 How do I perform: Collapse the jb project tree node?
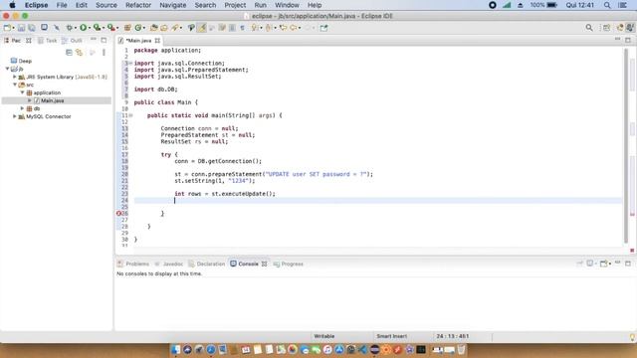[7, 69]
